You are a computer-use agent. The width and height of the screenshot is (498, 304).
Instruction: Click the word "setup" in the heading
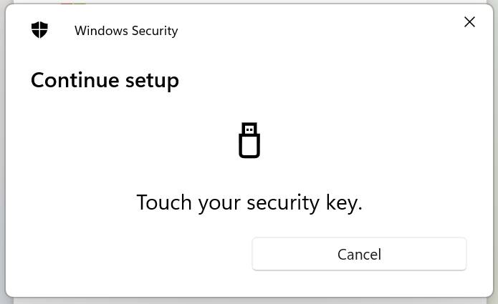point(152,82)
